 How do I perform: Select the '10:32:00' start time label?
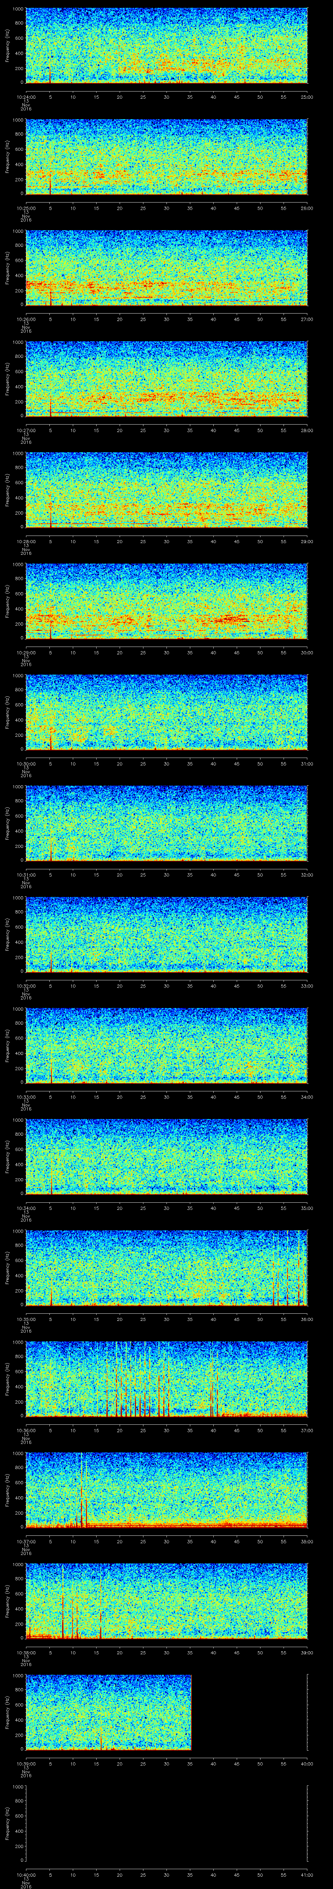(x=26, y=986)
